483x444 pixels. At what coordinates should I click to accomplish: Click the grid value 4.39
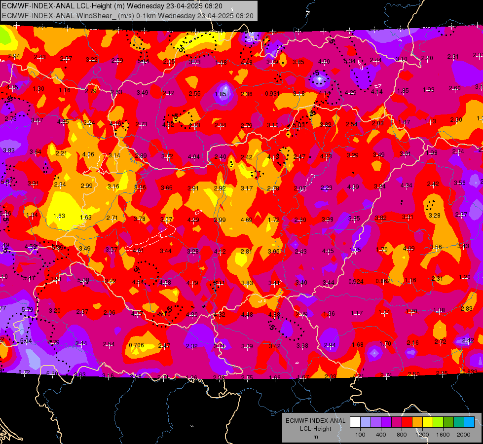353,187
